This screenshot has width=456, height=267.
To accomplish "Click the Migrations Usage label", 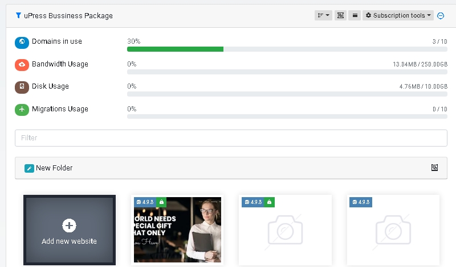I will (x=60, y=109).
